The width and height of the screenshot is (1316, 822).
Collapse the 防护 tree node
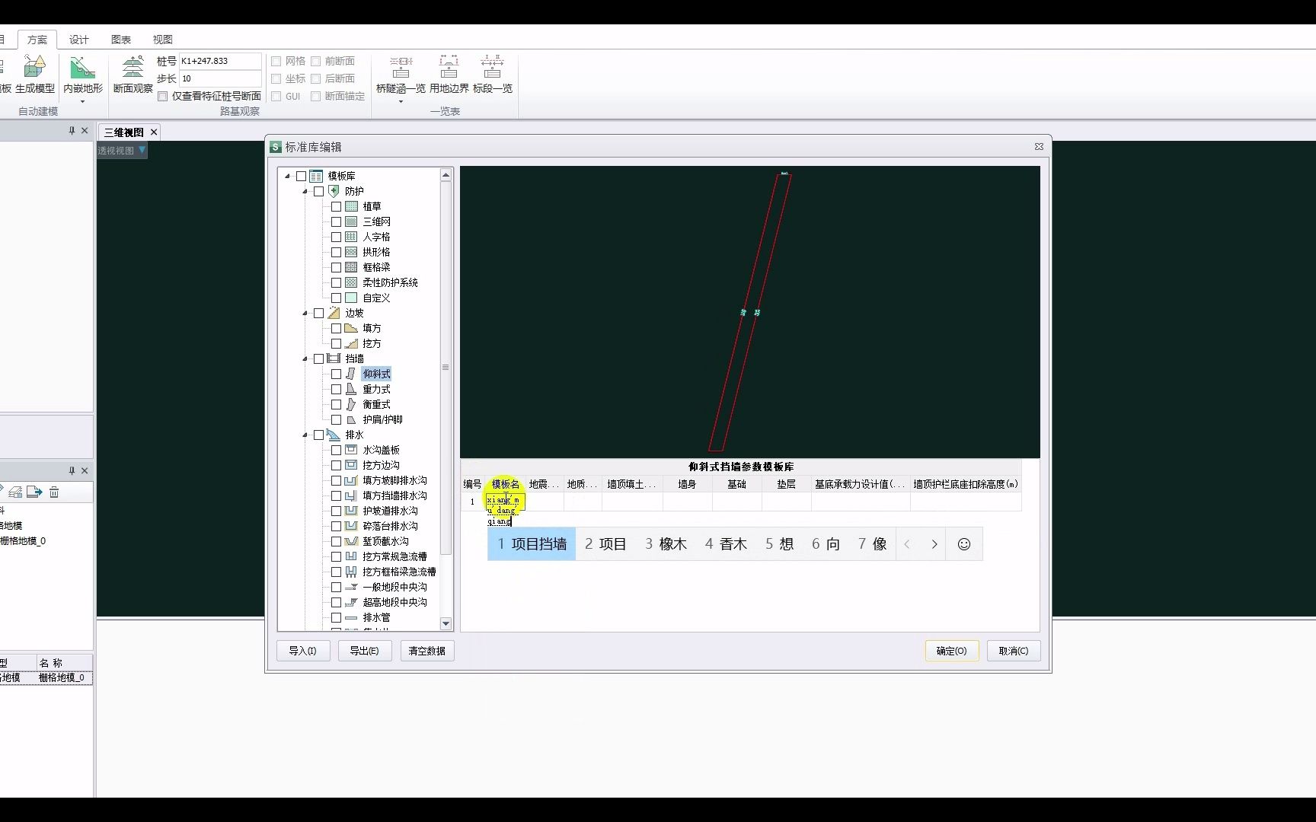click(305, 191)
